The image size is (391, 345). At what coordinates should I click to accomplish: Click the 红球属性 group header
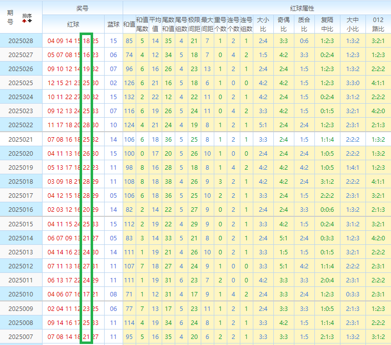tap(302, 9)
